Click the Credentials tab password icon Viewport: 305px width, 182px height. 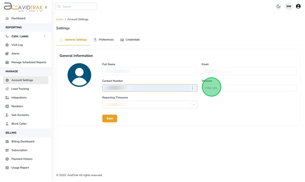[x=122, y=40]
